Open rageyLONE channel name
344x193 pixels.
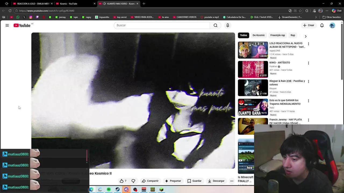point(275,51)
